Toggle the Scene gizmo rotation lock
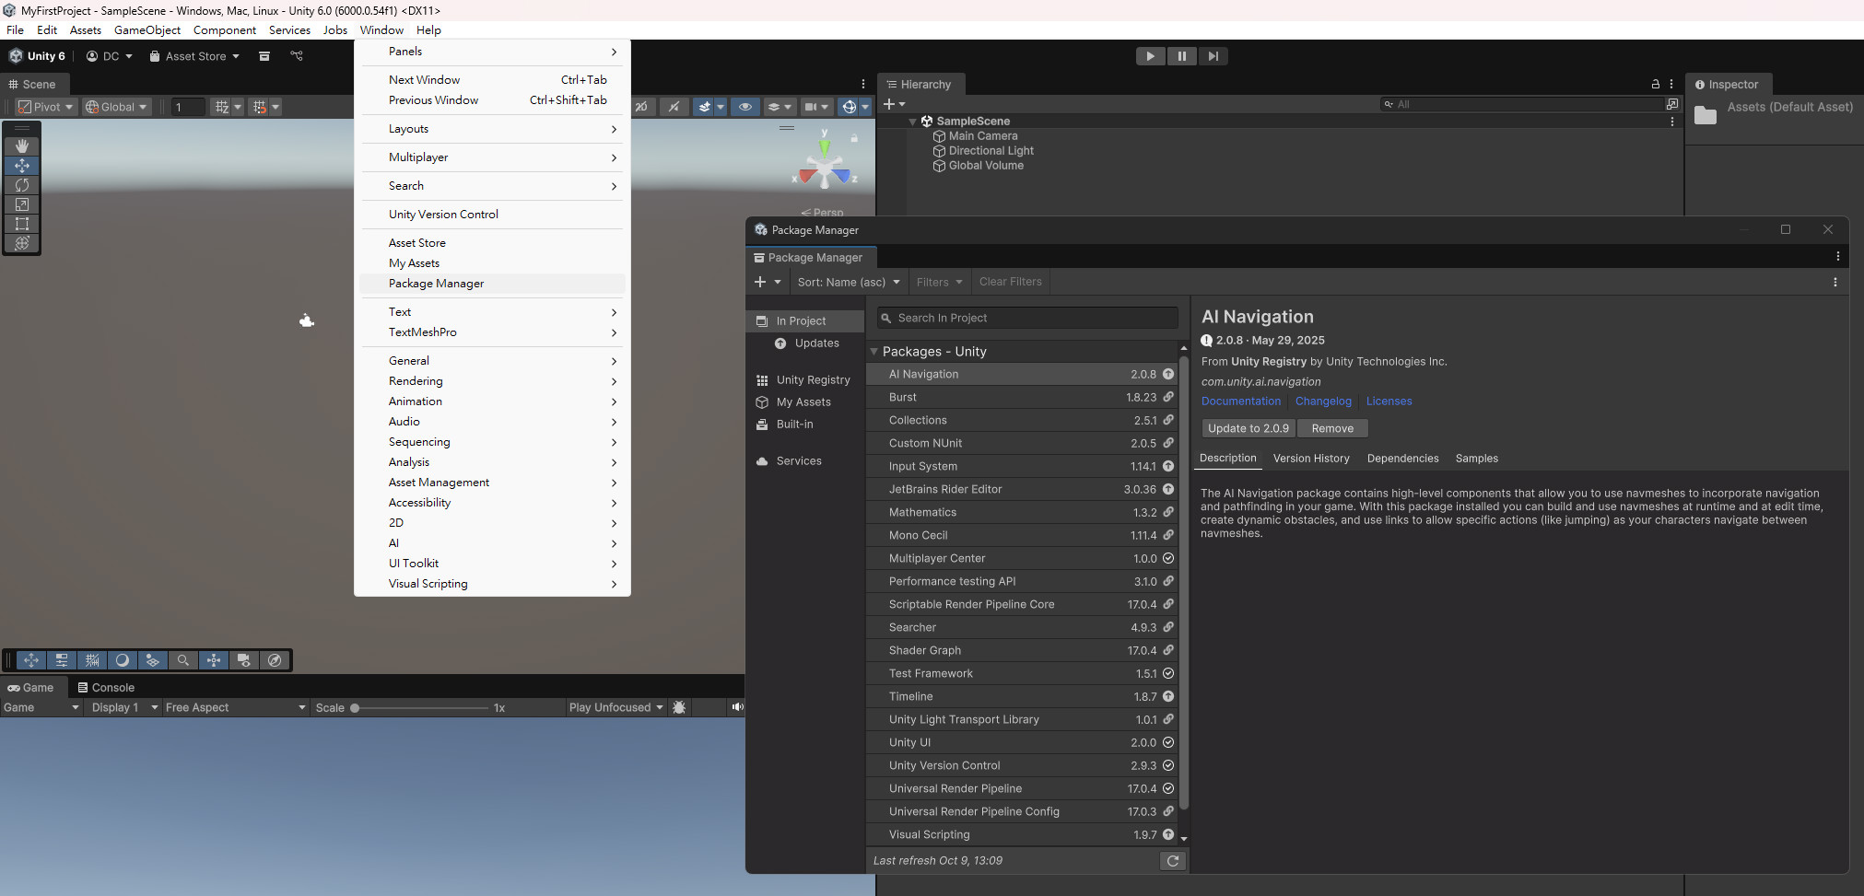This screenshot has width=1864, height=896. tap(854, 138)
